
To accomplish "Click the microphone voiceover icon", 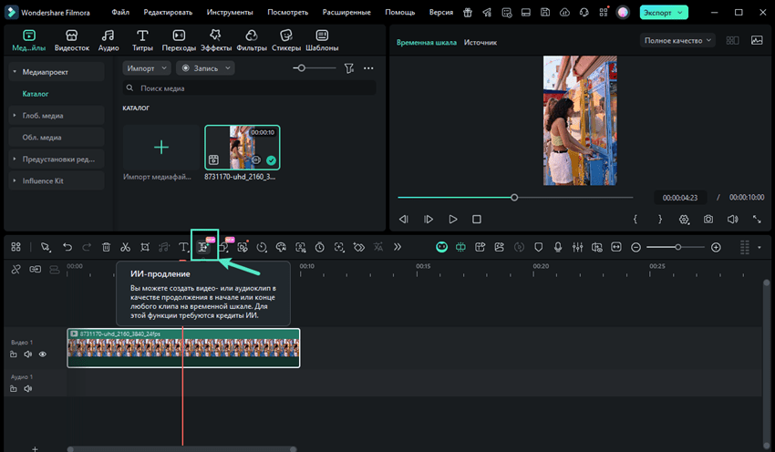I will pyautogui.click(x=558, y=247).
